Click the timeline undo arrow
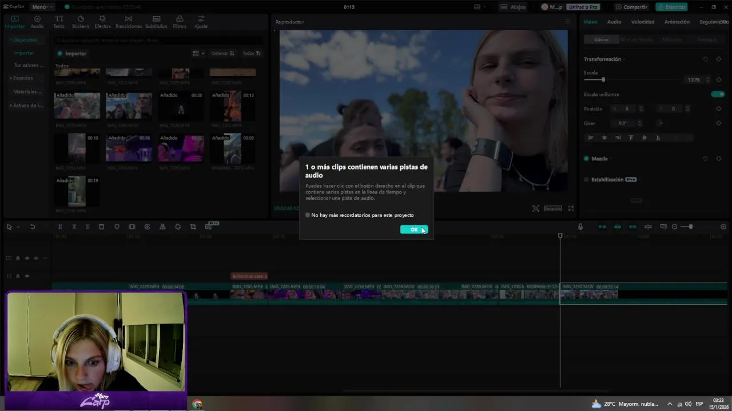 [33, 227]
